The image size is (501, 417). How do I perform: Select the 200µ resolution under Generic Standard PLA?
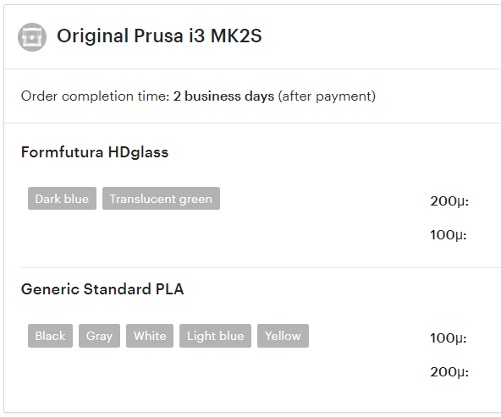(449, 372)
